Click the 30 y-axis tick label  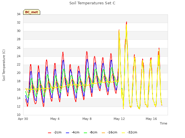[18, 31]
